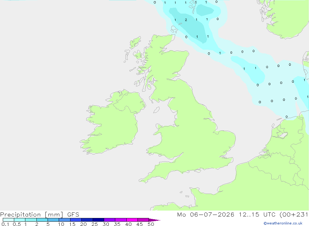Click the '50' legend scale label
The width and height of the screenshot is (309, 226).
151,224
